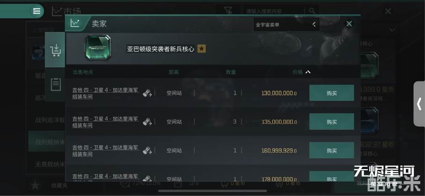
Task: Expand the right edge side panel arrow
Action: (419, 104)
